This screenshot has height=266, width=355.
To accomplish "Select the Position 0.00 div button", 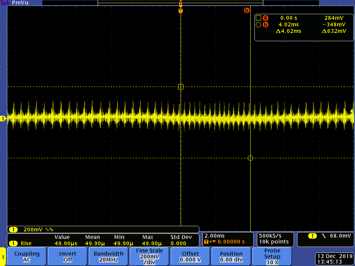I will (231, 257).
